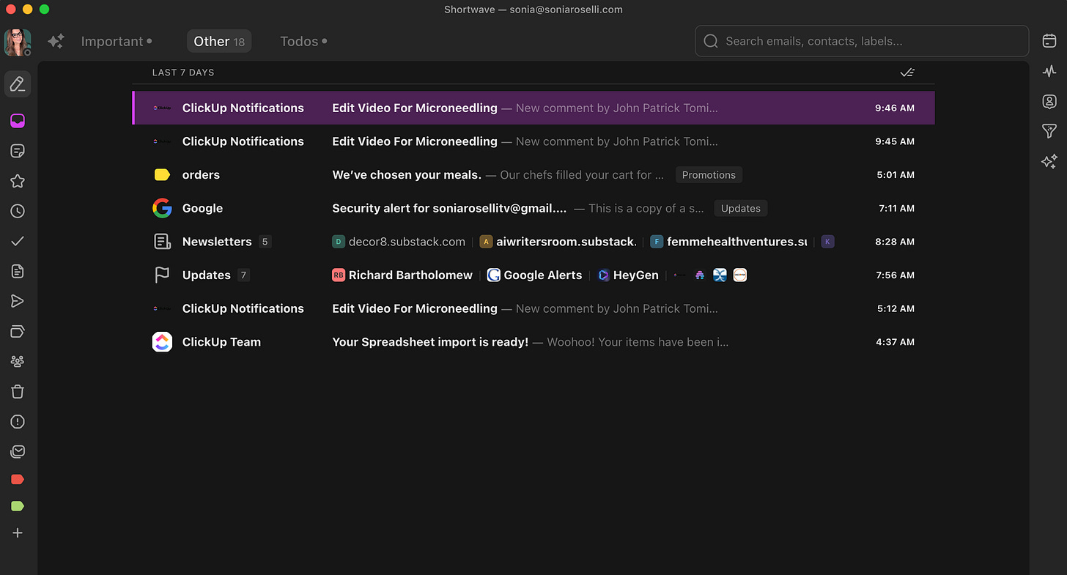This screenshot has height=575, width=1067.
Task: Open snoozed emails clock icon
Action: click(x=18, y=211)
